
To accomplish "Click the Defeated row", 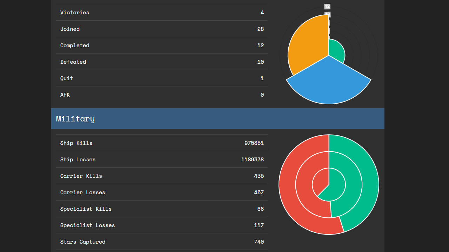I will pyautogui.click(x=162, y=62).
